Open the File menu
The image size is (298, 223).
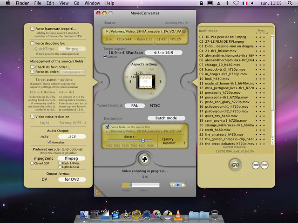click(x=38, y=3)
